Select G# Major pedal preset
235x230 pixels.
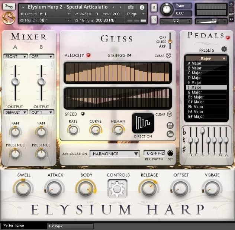pos(206,116)
